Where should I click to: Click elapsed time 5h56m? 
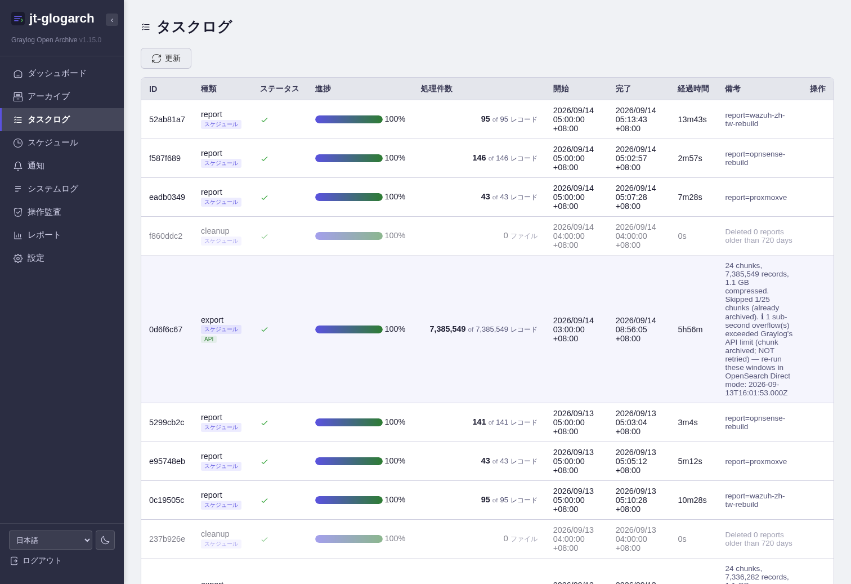click(x=690, y=329)
